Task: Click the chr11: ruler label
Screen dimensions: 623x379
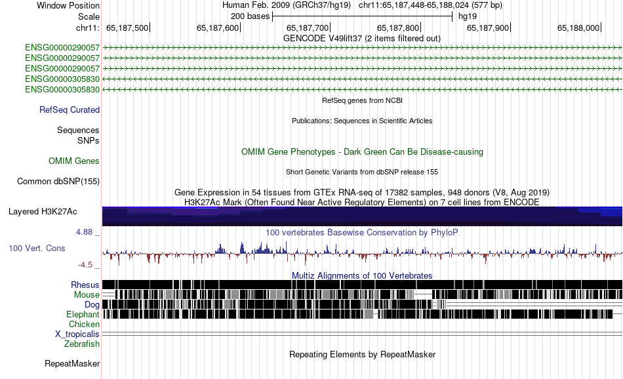Action: [x=87, y=28]
